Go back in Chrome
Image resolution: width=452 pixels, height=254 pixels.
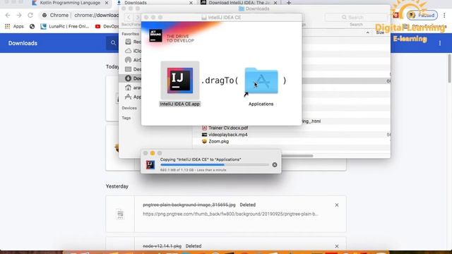pyautogui.click(x=8, y=15)
